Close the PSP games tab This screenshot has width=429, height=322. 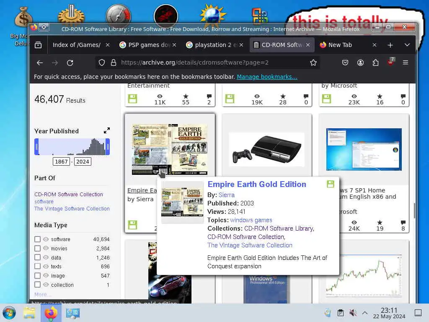(x=174, y=45)
